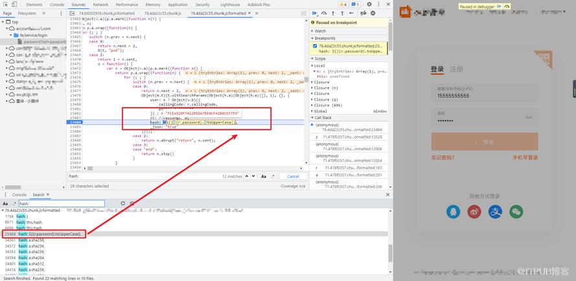Expand the Watch section
The width and height of the screenshot is (576, 281).
point(320,31)
